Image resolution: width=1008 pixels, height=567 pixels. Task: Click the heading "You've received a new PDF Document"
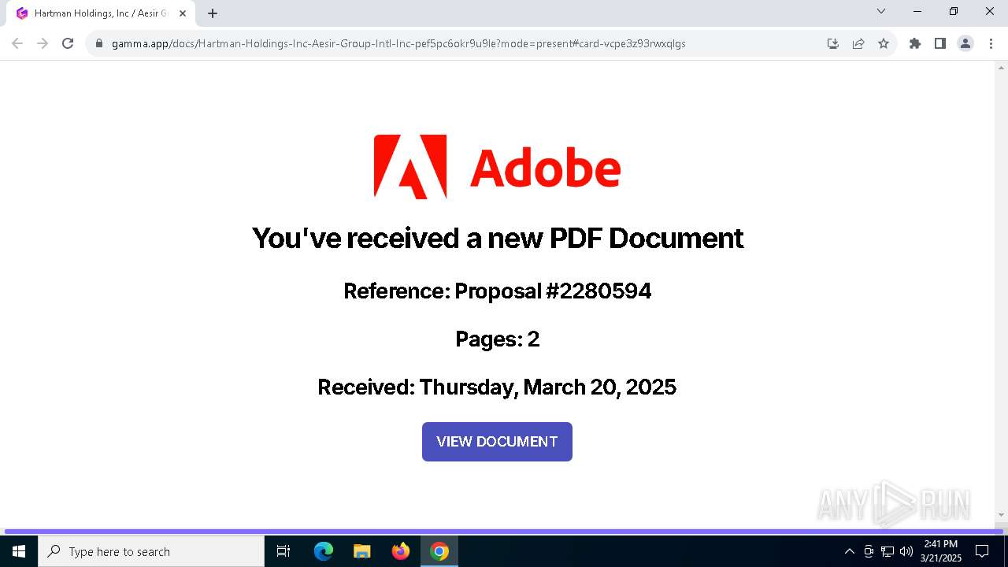click(498, 238)
